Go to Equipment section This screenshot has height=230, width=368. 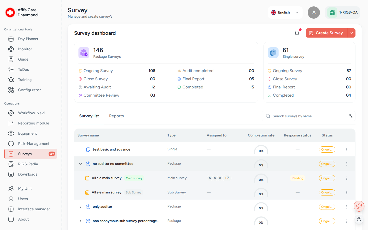pyautogui.click(x=31, y=133)
